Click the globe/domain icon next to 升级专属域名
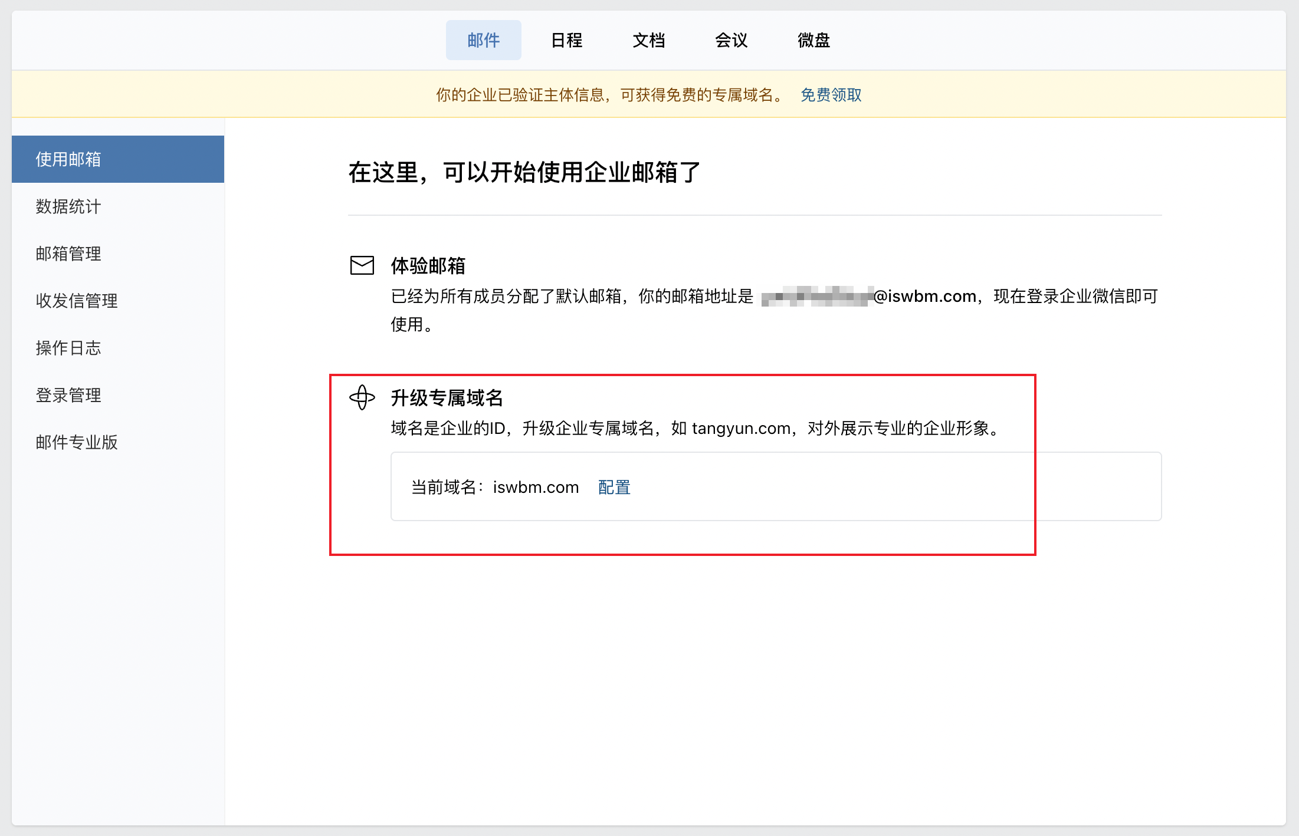 pos(363,396)
